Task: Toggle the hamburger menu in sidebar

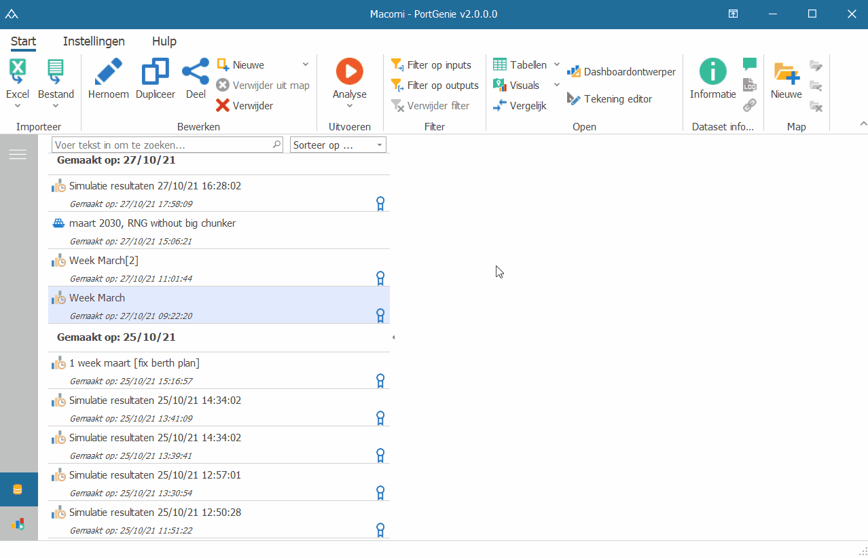Action: tap(18, 155)
